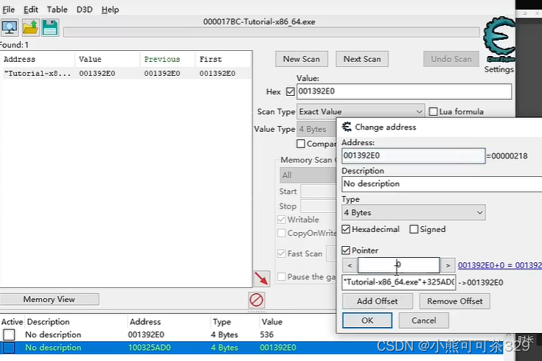Toggle the Hex checkbox next to Value
Image resolution: width=542 pixels, height=361 pixels.
291,91
